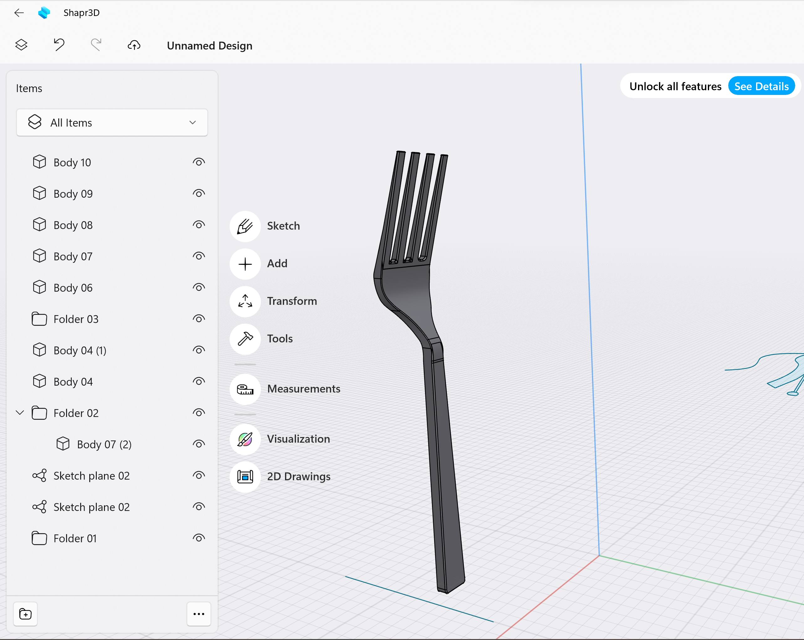Open the Tools hammer menu
This screenshot has height=640, width=804.
coord(245,339)
